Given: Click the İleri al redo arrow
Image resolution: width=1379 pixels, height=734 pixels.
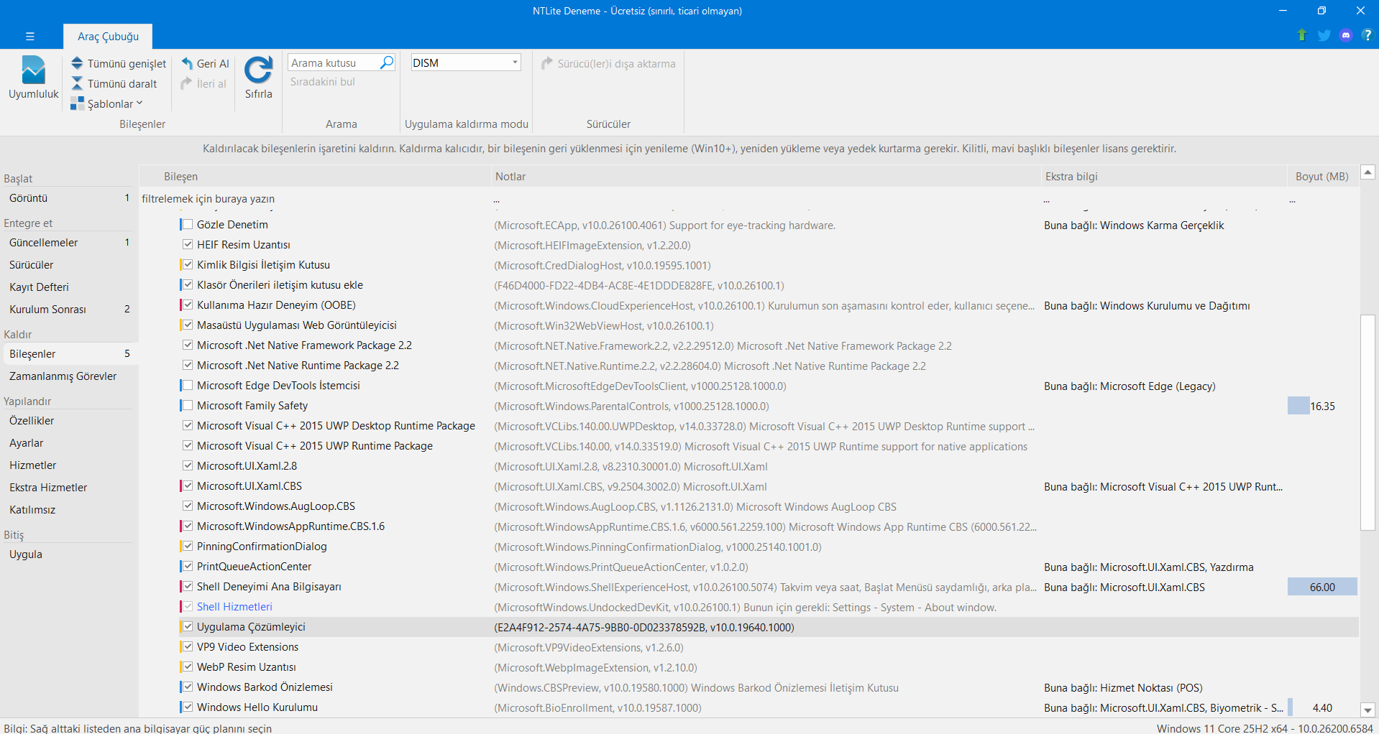Looking at the screenshot, I should [x=187, y=83].
